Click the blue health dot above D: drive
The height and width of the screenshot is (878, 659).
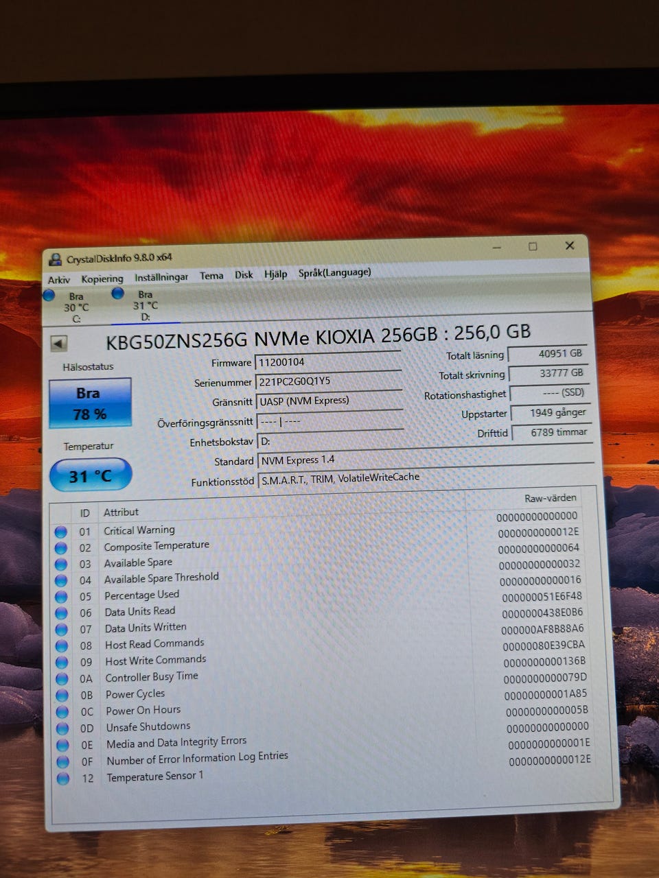118,293
